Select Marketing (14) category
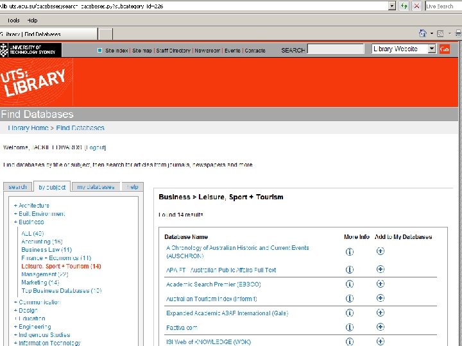Screen dimensions: 462x346 [40, 283]
